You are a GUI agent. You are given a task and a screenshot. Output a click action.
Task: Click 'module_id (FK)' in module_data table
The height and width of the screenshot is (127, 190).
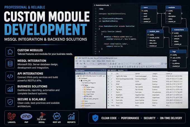(x=154, y=38)
